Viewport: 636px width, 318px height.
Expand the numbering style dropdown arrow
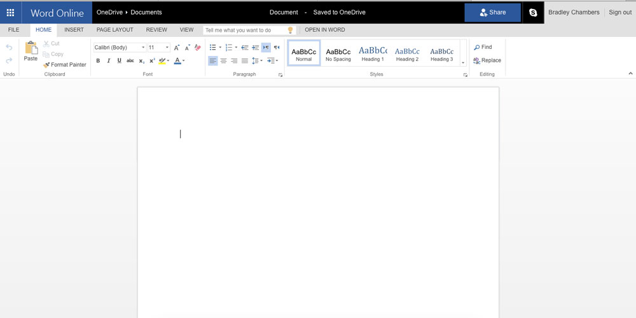tap(236, 48)
